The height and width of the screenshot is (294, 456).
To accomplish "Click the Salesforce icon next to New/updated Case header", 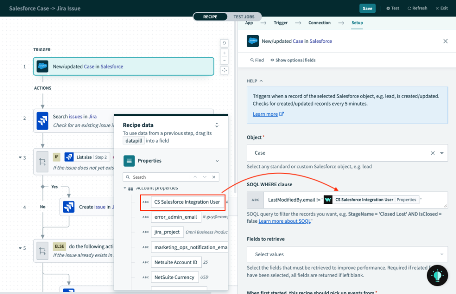I will pyautogui.click(x=252, y=41).
